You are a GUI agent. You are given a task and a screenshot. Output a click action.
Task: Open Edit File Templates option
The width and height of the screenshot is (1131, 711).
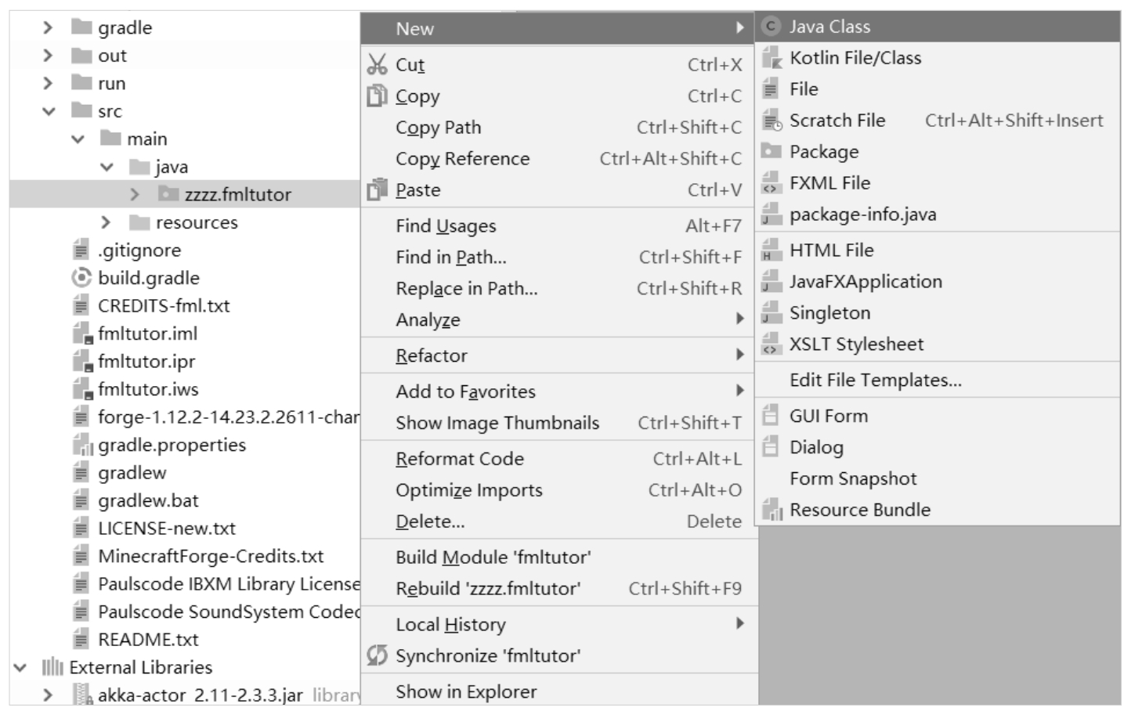click(875, 381)
